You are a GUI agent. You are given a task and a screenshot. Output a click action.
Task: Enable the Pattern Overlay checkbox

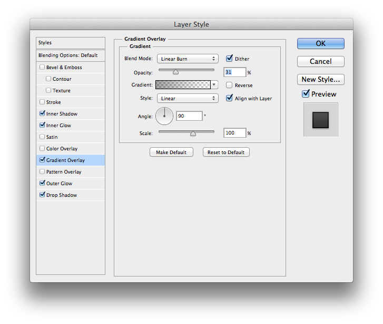[x=42, y=171]
